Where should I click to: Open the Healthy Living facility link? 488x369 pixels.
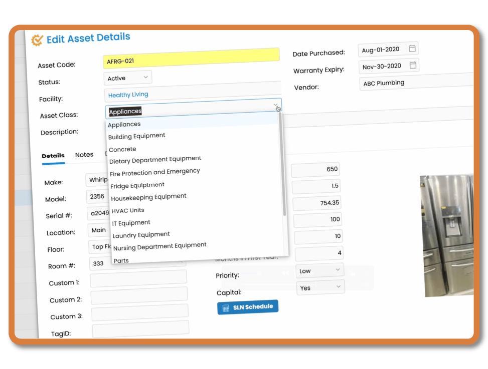128,95
